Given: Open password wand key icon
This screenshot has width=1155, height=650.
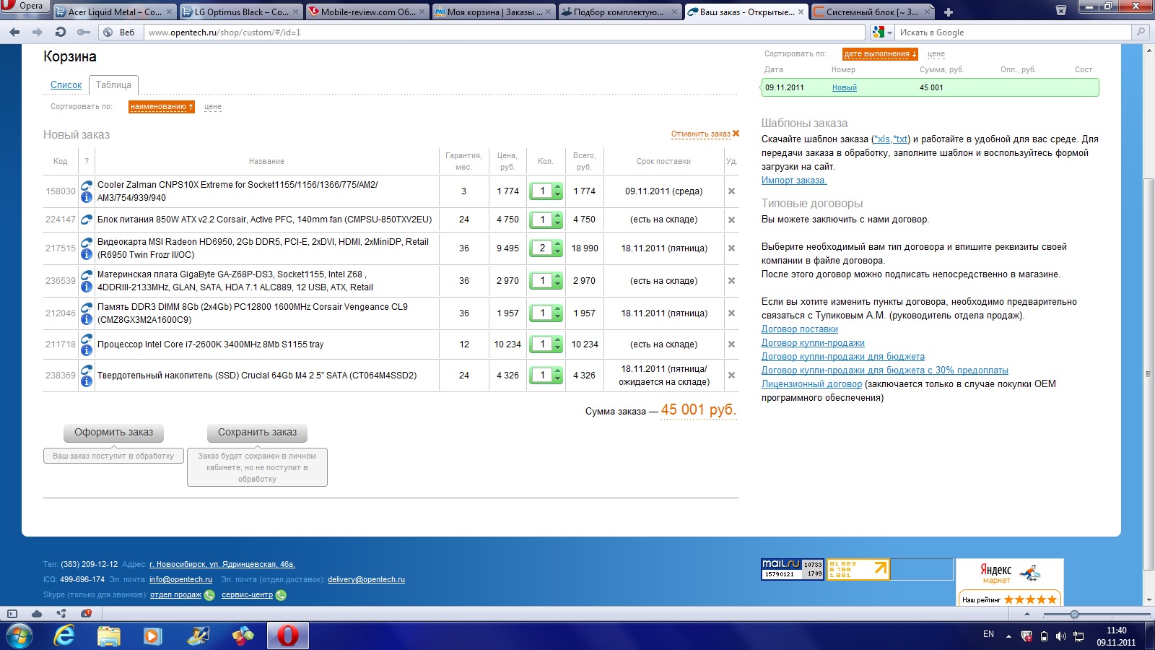Looking at the screenshot, I should point(84,32).
